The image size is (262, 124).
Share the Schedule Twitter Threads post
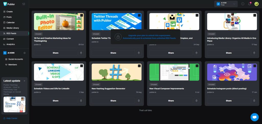[x=113, y=53]
